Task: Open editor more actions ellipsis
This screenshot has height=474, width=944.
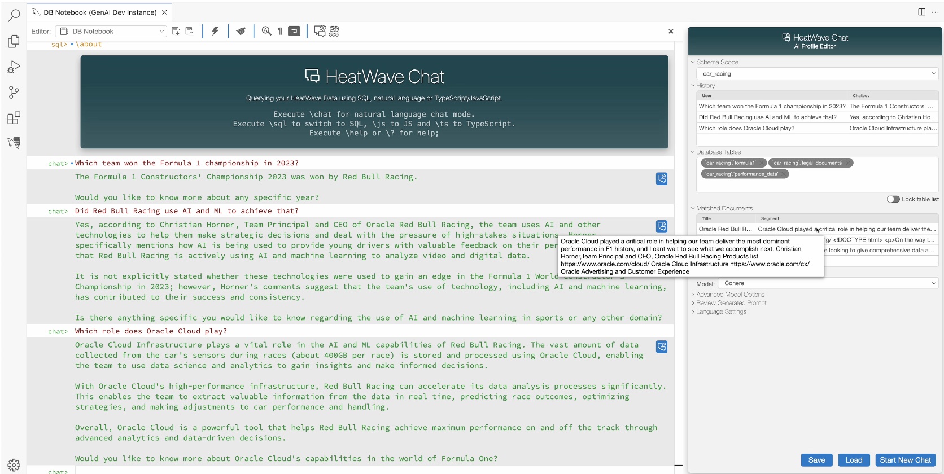Action: 935,12
